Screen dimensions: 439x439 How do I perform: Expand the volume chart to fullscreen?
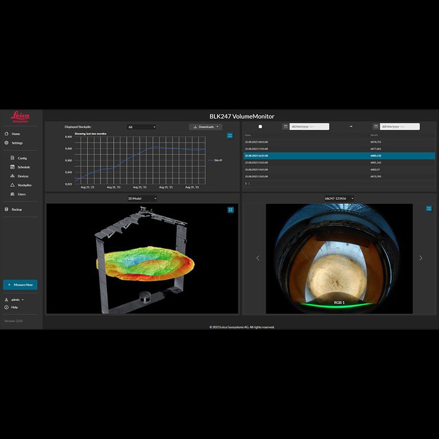(230, 135)
